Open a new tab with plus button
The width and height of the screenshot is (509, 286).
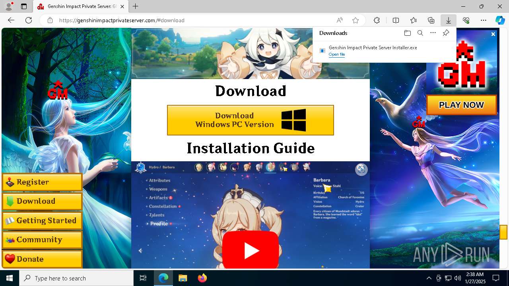point(136,6)
